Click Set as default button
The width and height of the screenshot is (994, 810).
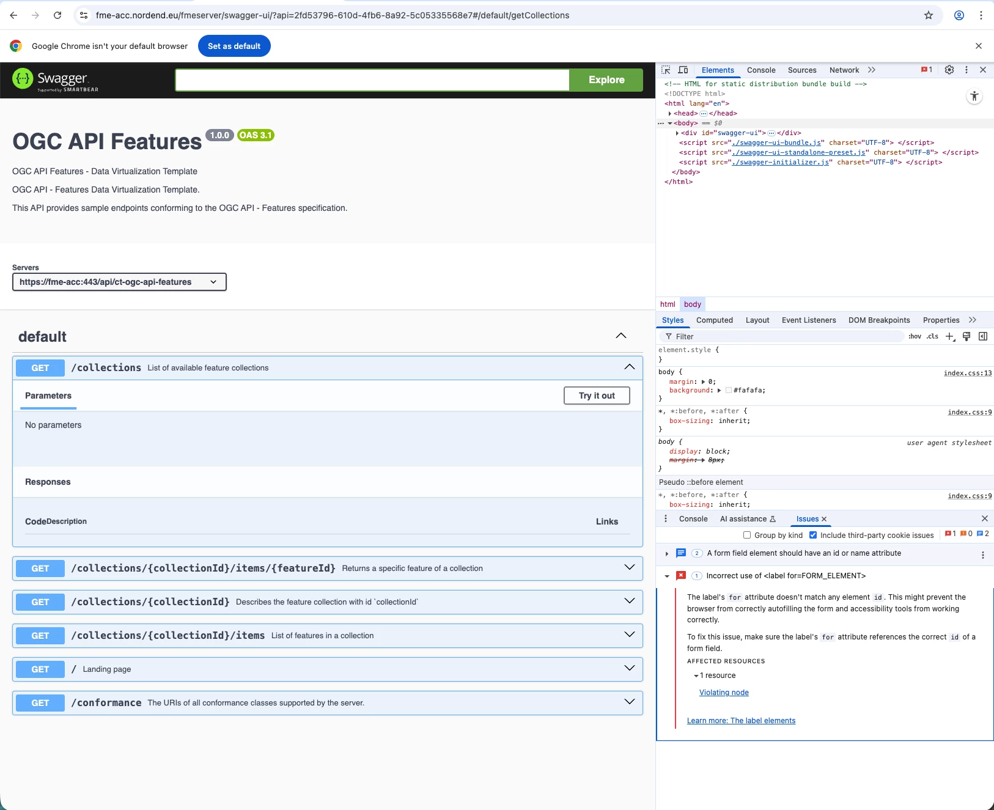tap(234, 46)
